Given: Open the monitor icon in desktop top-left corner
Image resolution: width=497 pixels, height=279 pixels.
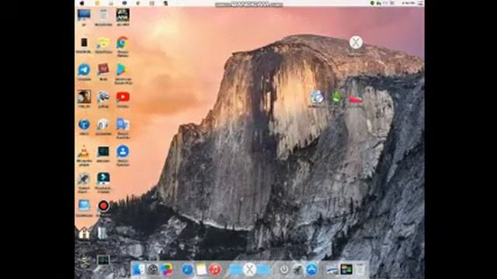Looking at the screenshot, I should point(84,15).
